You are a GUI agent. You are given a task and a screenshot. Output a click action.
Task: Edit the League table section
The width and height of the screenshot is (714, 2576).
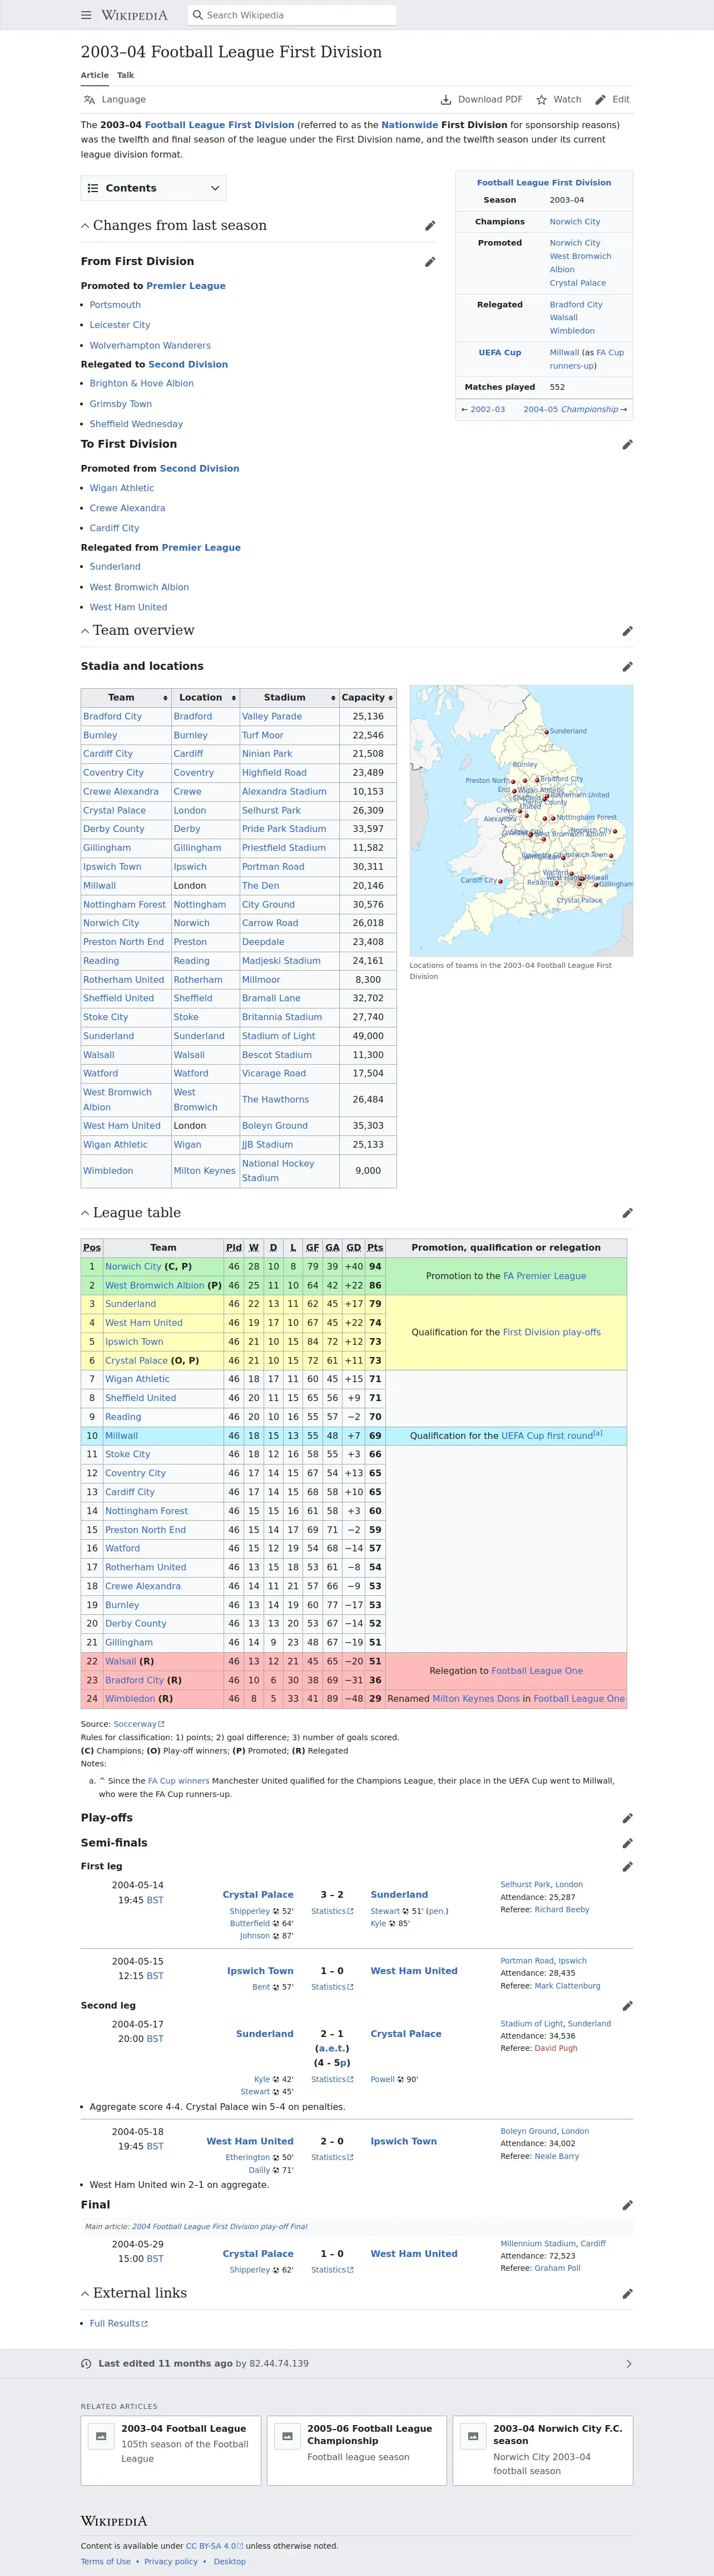click(627, 1213)
